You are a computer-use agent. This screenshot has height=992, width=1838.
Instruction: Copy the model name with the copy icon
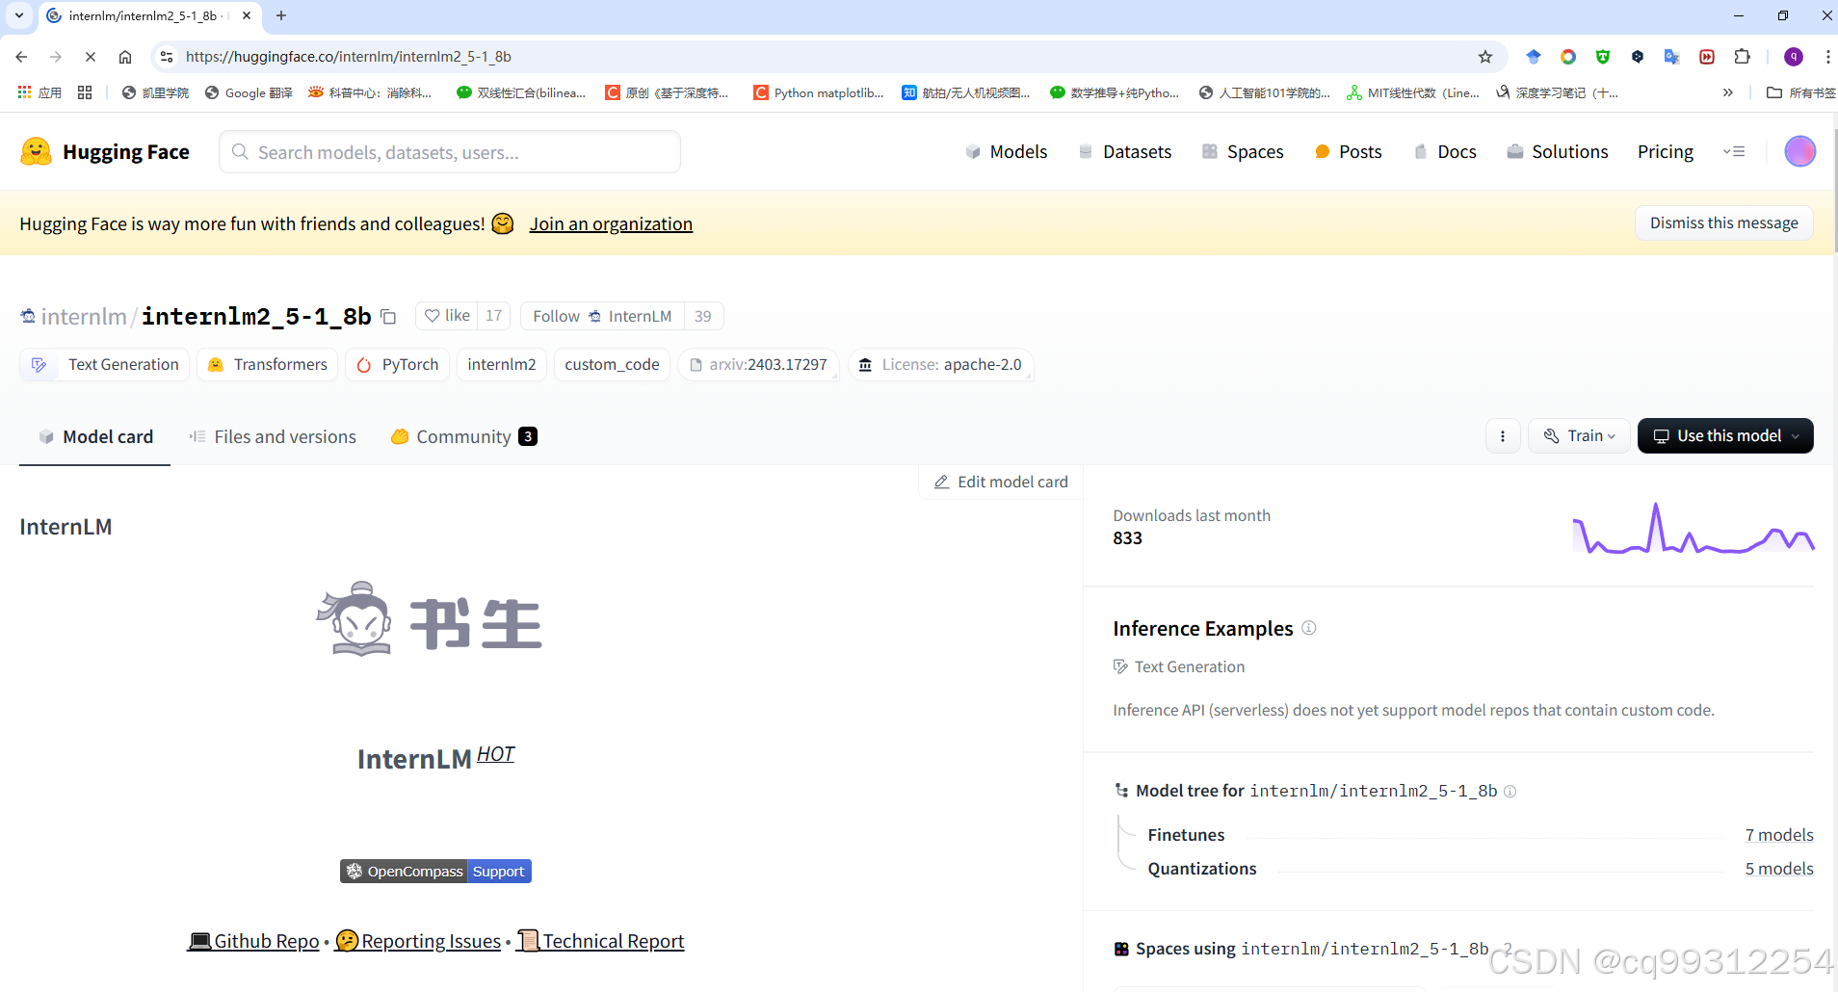[x=388, y=317]
